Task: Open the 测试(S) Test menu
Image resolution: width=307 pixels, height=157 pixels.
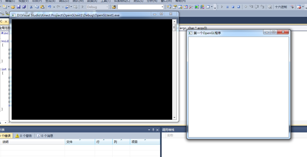Action: pyautogui.click(x=138, y=1)
